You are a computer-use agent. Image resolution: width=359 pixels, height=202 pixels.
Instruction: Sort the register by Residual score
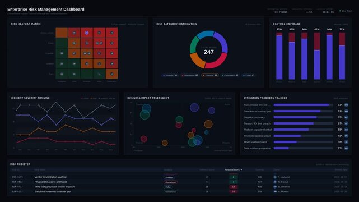coord(233,169)
